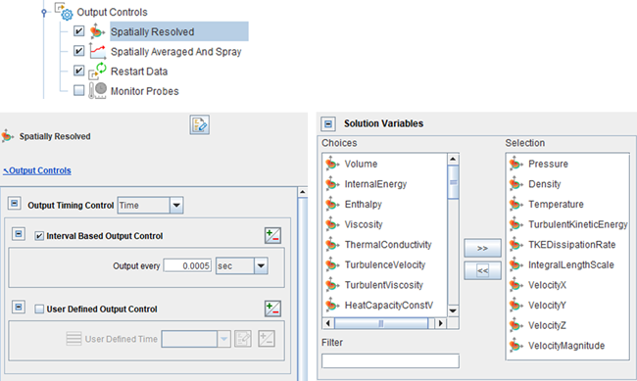
Task: Click the Output Controls gear icon
Action: click(x=65, y=12)
